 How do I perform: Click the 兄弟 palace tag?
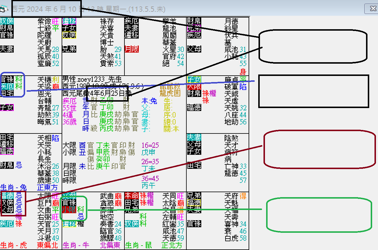[x=69, y=49]
